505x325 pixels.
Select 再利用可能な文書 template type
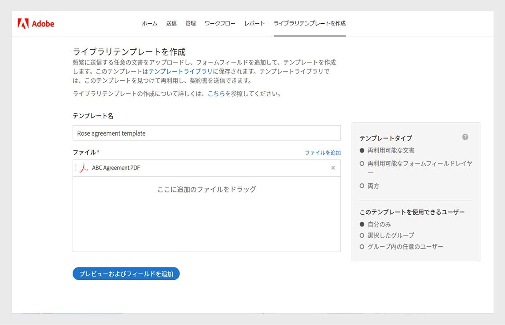pos(361,150)
